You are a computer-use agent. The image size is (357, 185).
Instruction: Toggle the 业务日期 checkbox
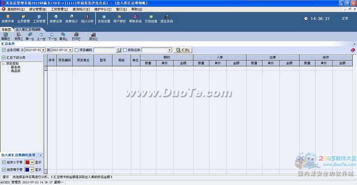pyautogui.click(x=4, y=50)
